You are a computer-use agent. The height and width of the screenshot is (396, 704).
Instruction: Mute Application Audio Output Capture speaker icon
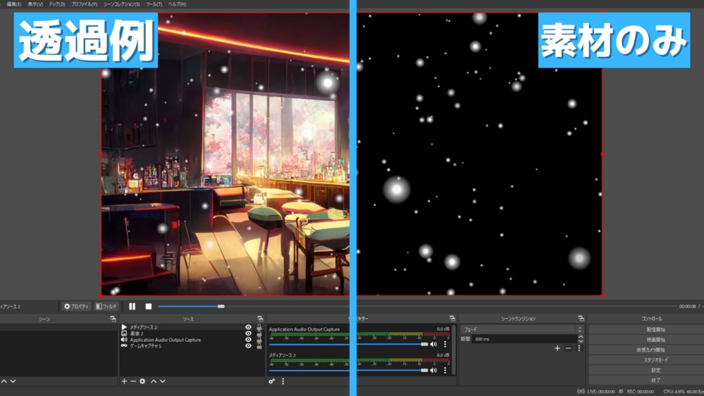(433, 344)
